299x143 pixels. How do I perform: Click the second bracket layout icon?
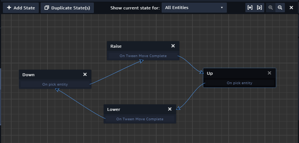(259, 8)
